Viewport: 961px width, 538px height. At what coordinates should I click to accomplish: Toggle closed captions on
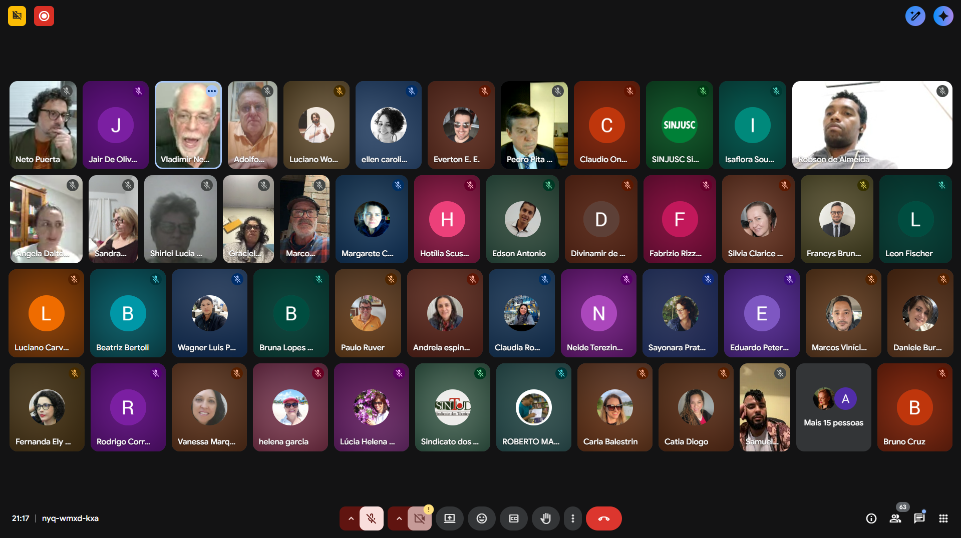[x=513, y=518]
